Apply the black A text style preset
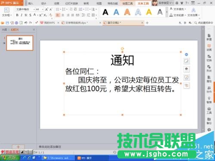Viewport: 215px width, 161px height. [x=105, y=12]
